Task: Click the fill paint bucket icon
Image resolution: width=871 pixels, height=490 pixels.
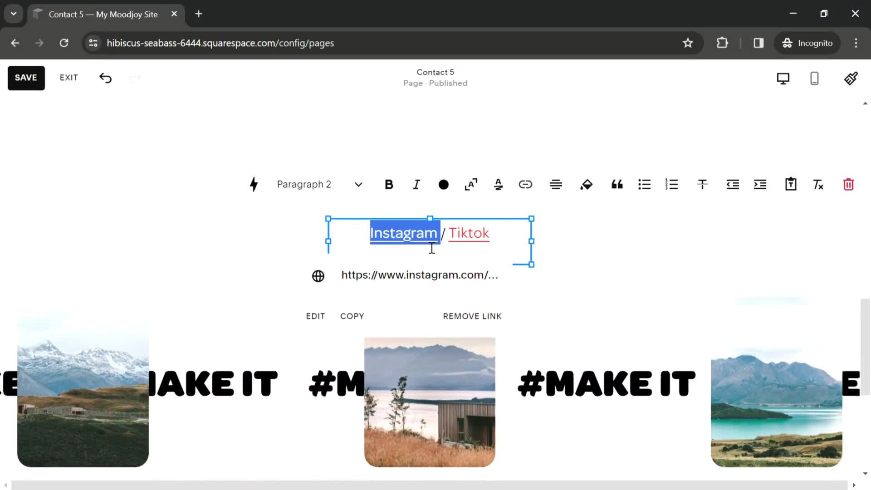Action: 586,184
